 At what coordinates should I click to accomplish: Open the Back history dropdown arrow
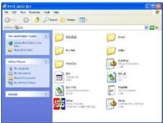click(19, 20)
